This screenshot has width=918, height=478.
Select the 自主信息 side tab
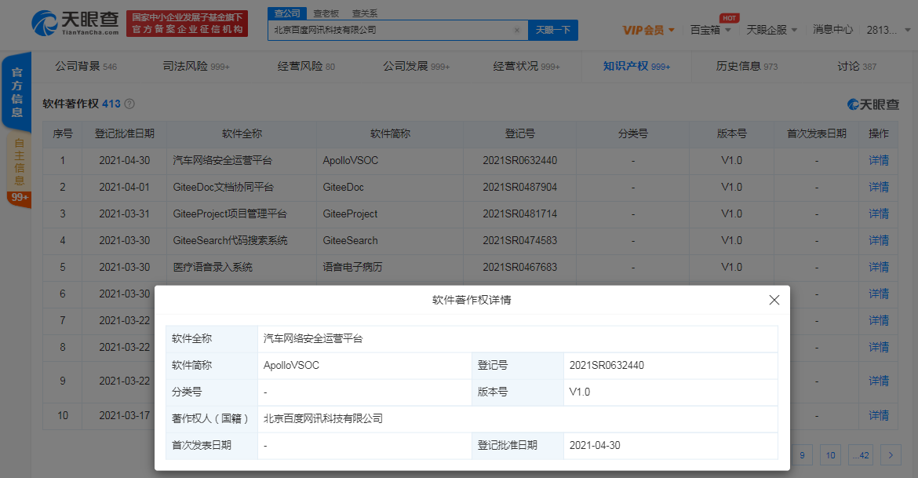click(x=19, y=161)
